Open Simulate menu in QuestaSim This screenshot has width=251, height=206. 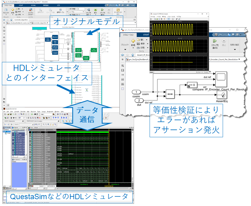pos(23,112)
